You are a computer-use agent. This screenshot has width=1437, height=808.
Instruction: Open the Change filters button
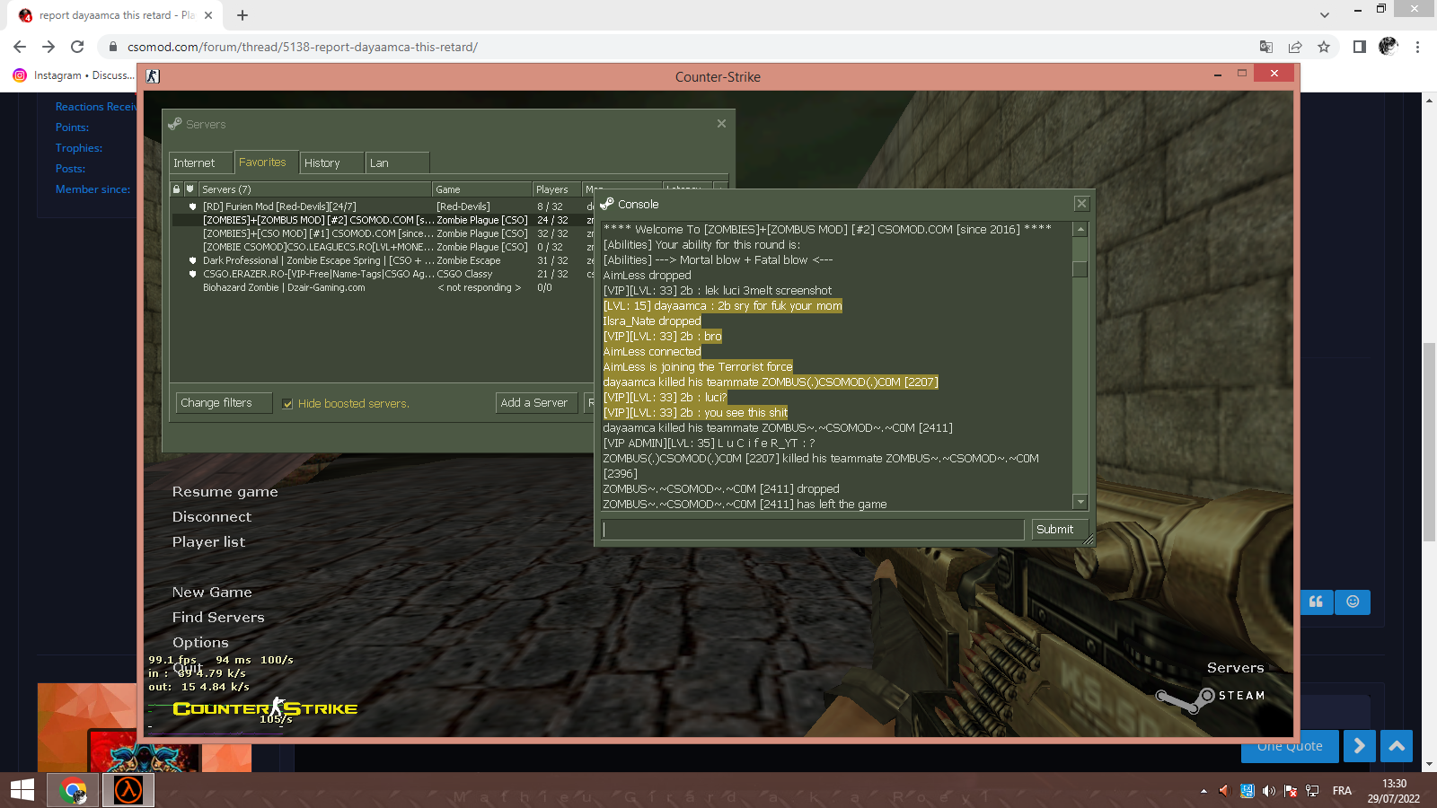(x=216, y=403)
